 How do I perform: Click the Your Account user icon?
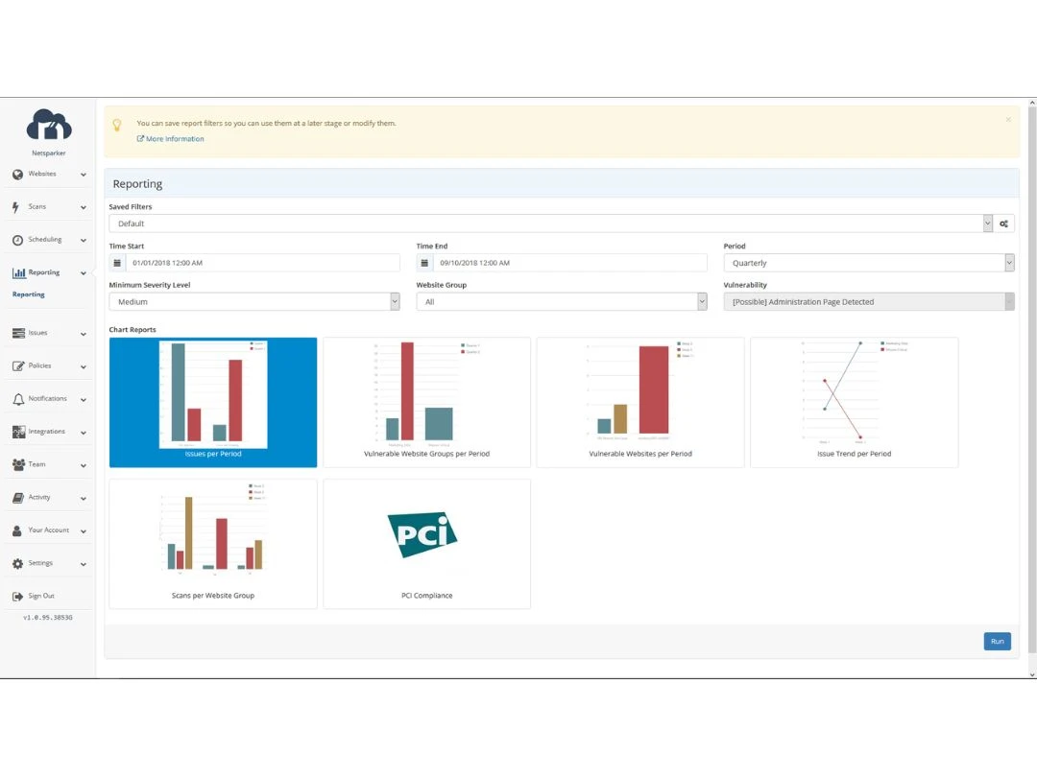[x=17, y=530]
